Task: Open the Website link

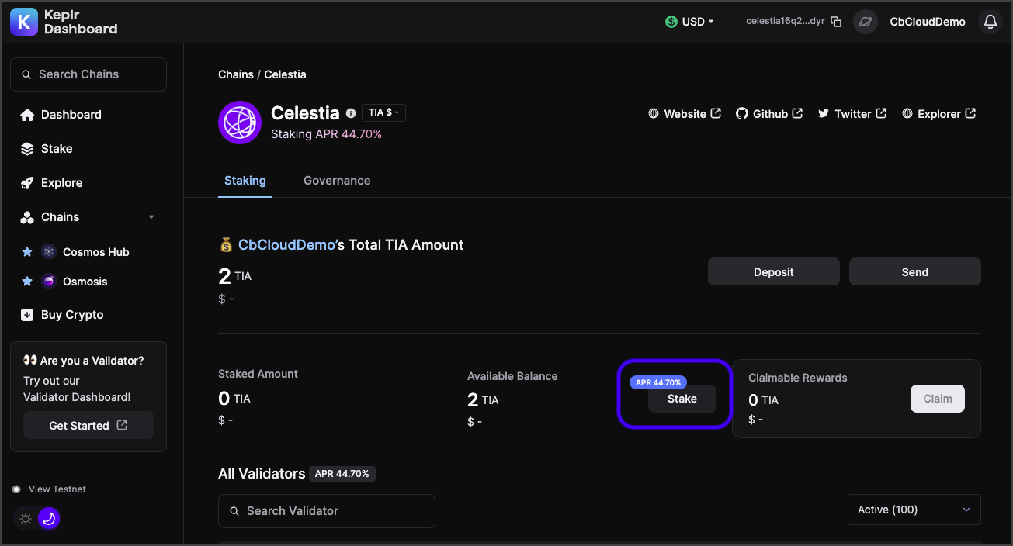Action: 685,114
